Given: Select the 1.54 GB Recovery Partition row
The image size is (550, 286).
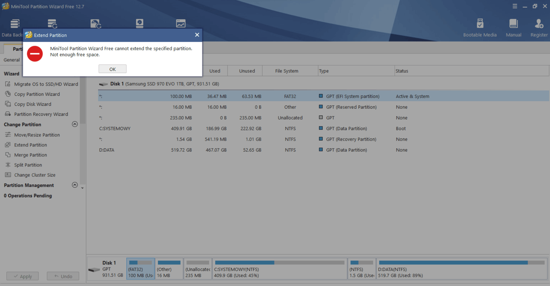Looking at the screenshot, I should tap(323, 139).
